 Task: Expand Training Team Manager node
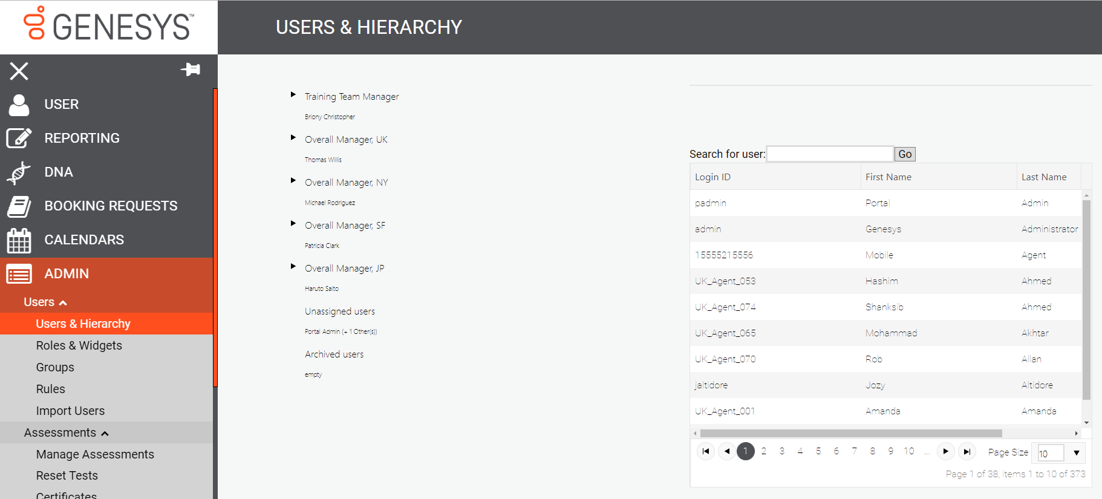pyautogui.click(x=293, y=94)
